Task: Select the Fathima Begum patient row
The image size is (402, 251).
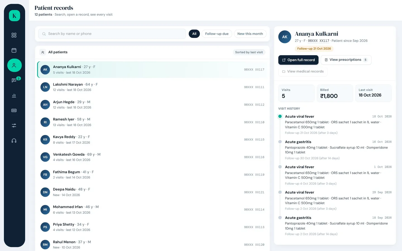Action: (x=152, y=175)
